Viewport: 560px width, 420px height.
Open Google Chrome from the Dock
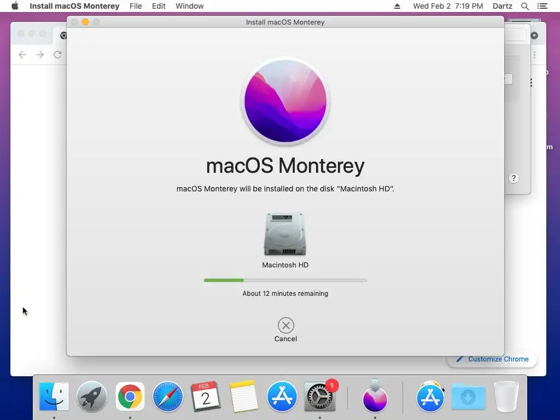(x=130, y=396)
